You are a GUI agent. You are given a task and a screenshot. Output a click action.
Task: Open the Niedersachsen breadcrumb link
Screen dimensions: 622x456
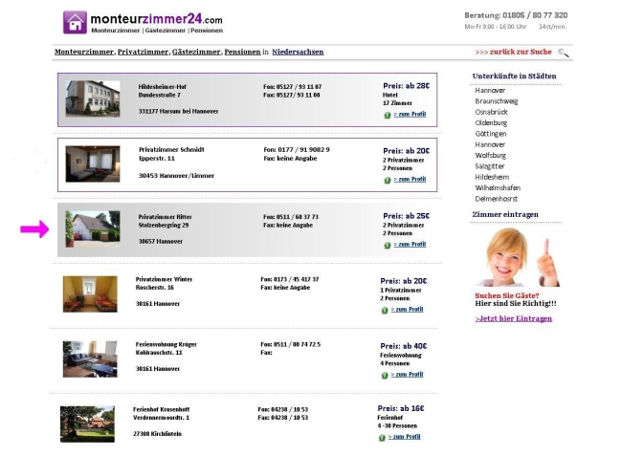[x=298, y=52]
